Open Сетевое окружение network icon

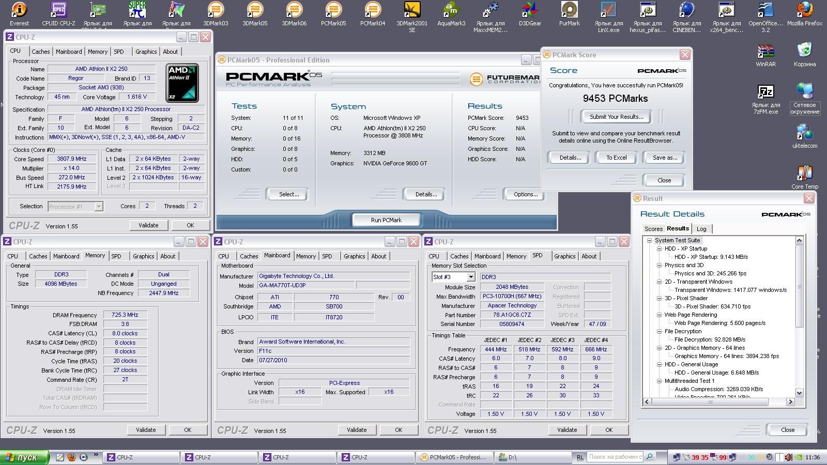(x=805, y=99)
